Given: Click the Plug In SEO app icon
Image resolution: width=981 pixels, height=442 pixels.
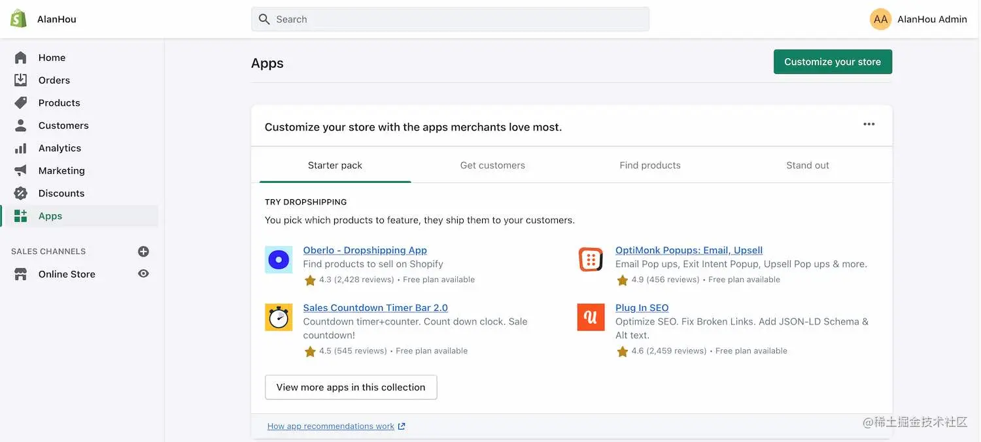Looking at the screenshot, I should pos(591,317).
